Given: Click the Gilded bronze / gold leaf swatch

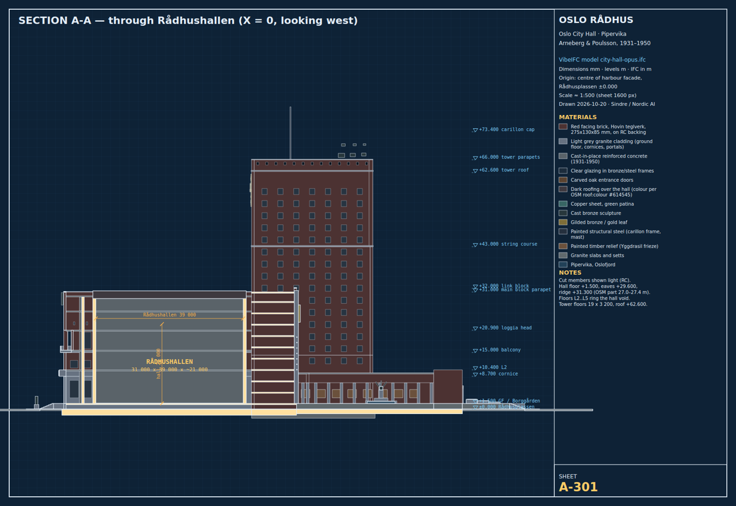Looking at the screenshot, I should (x=563, y=223).
